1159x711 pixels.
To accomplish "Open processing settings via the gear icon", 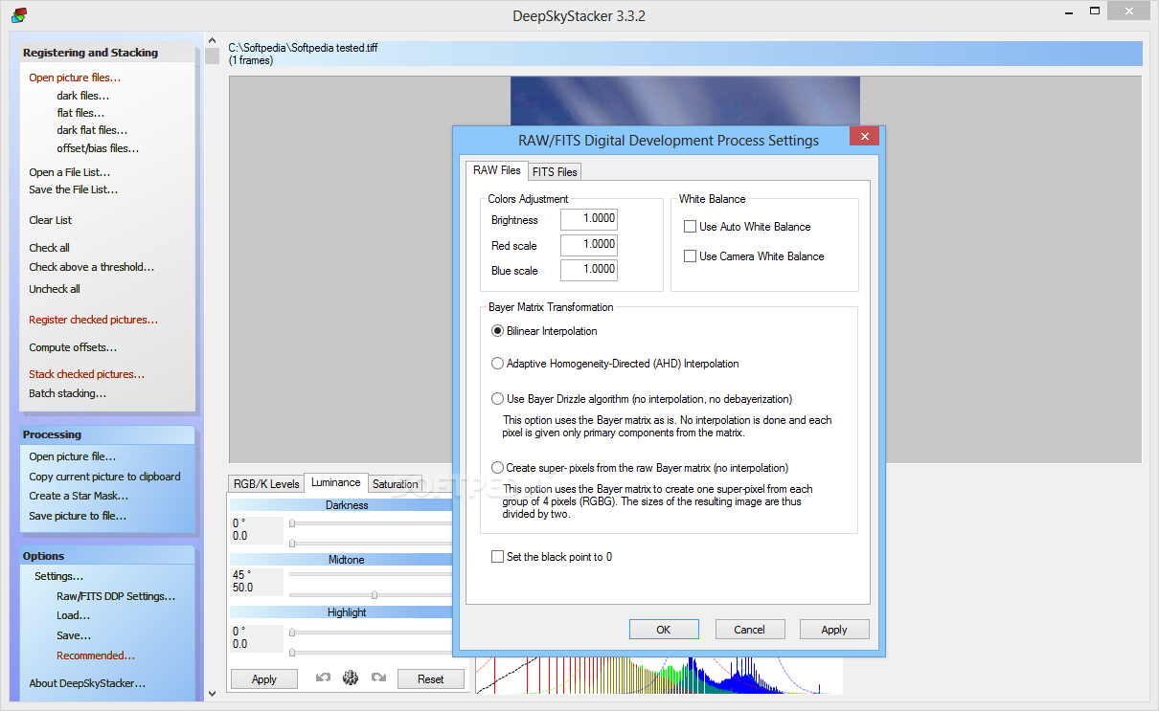I will point(351,678).
